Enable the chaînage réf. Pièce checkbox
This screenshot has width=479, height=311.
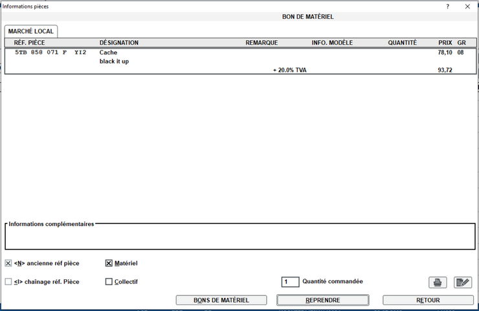(x=8, y=282)
